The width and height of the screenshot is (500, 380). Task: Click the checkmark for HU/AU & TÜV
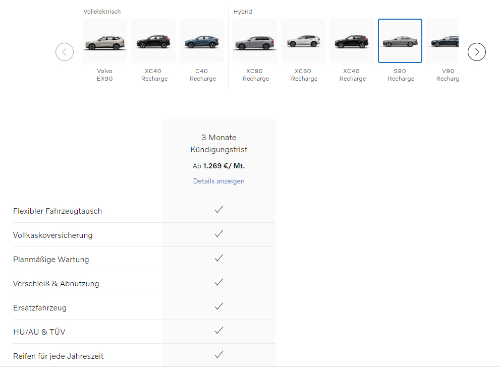[219, 331]
